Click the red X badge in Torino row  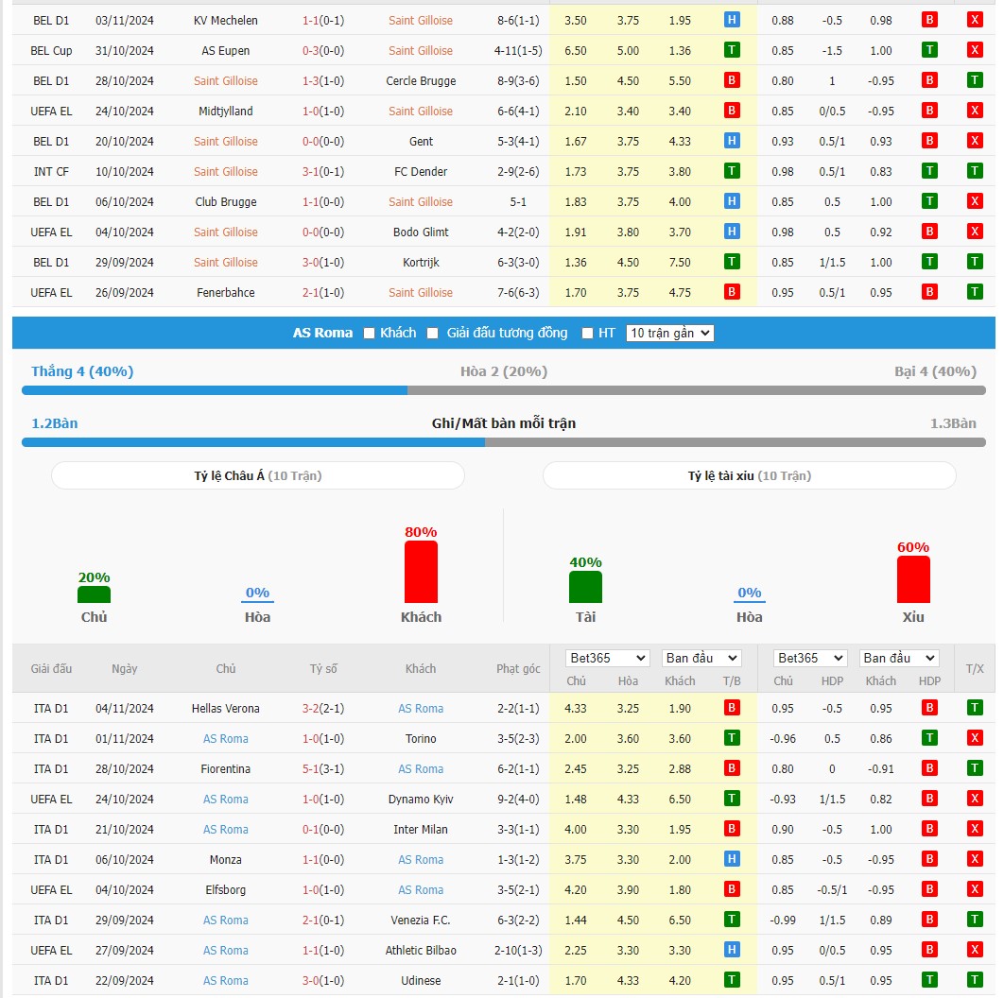(975, 738)
